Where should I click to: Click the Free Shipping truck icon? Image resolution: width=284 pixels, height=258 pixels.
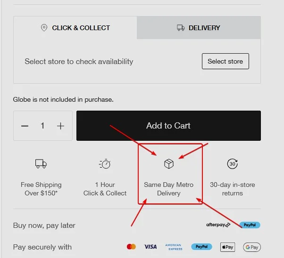(x=41, y=164)
